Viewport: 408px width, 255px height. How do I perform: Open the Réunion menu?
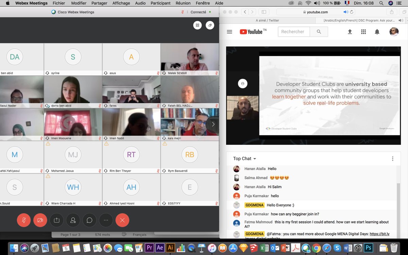[x=183, y=3]
